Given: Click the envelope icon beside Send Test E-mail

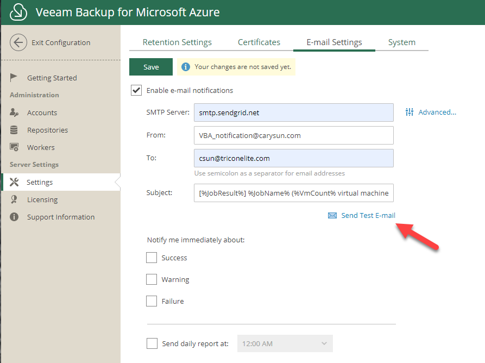Looking at the screenshot, I should (332, 215).
